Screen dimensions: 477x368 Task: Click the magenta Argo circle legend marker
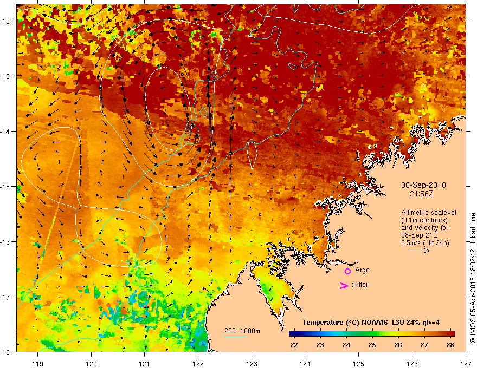pyautogui.click(x=347, y=271)
